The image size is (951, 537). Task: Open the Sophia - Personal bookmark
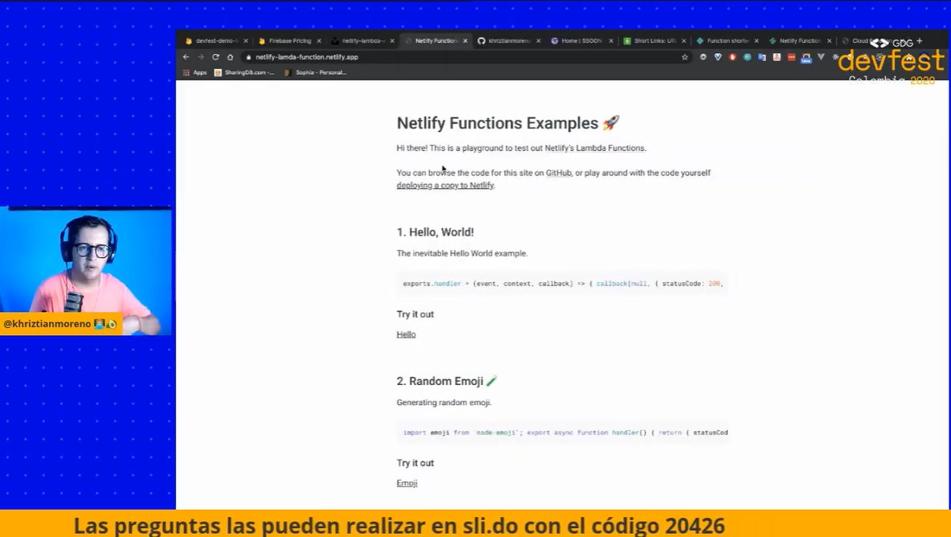point(315,72)
